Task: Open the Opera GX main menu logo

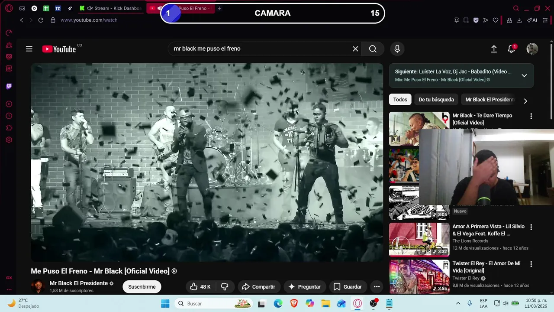Action: [9, 8]
